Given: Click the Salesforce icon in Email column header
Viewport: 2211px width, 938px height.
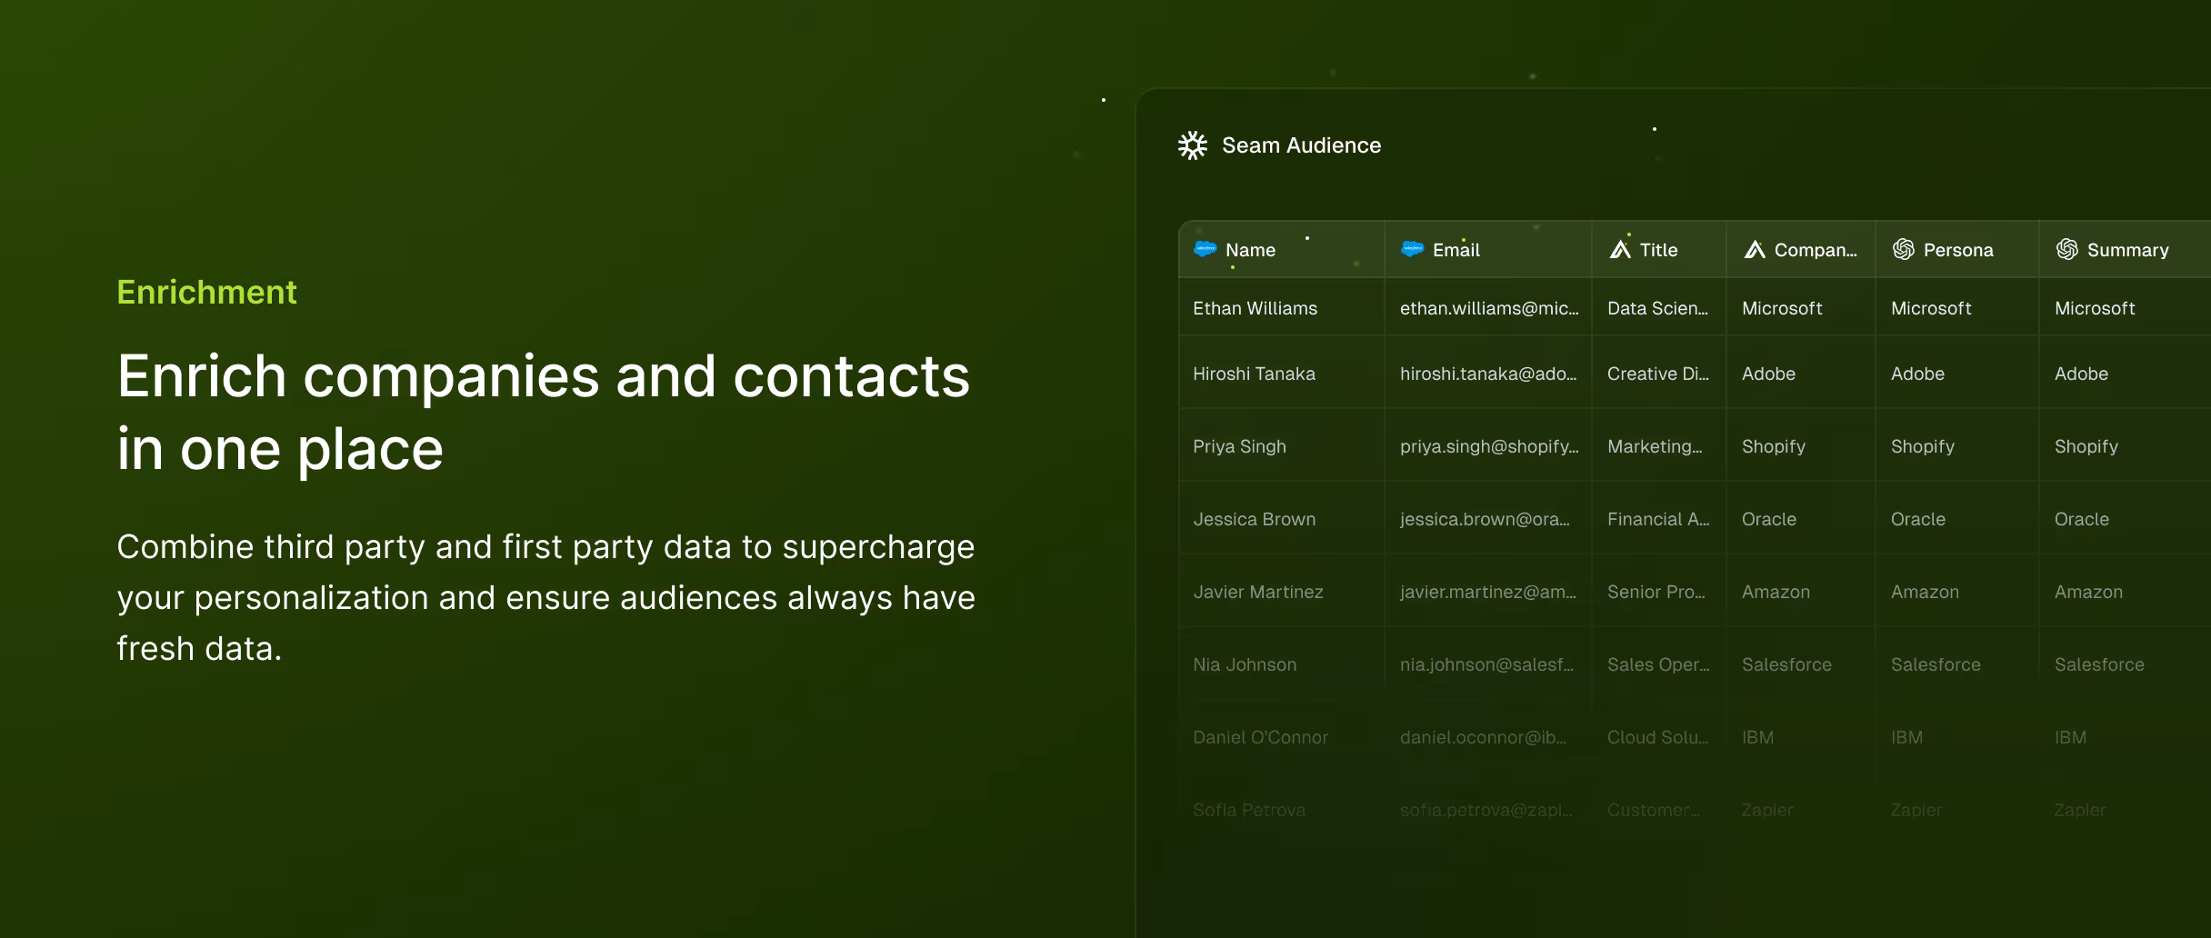Looking at the screenshot, I should pyautogui.click(x=1413, y=249).
